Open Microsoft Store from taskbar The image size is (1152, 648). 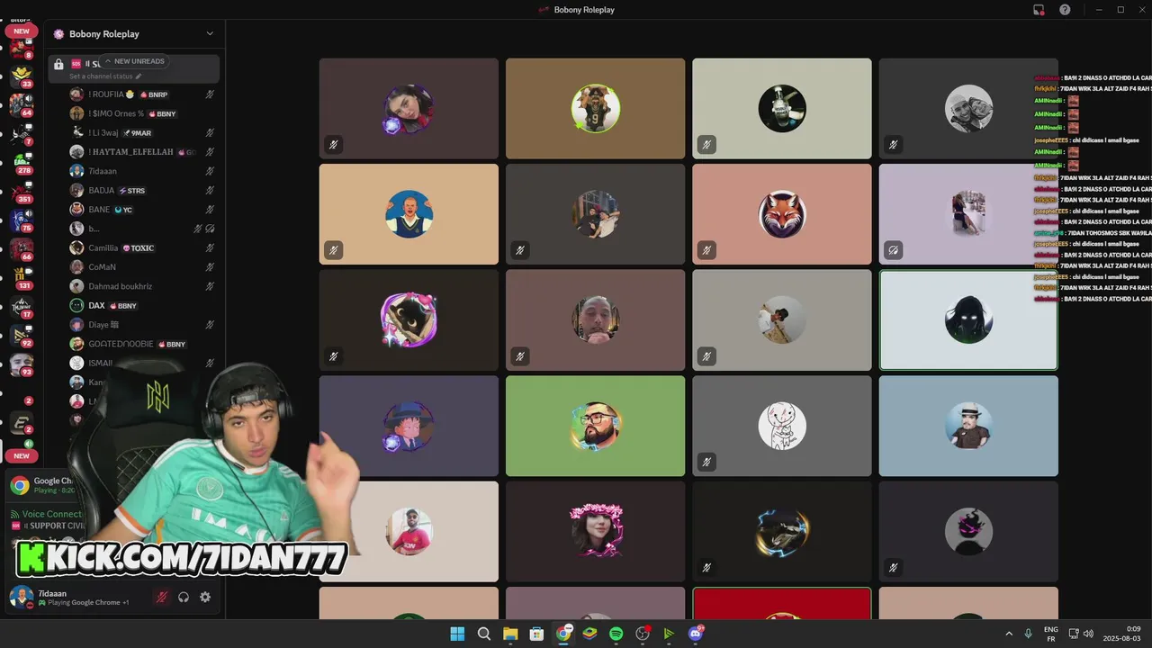click(x=536, y=634)
